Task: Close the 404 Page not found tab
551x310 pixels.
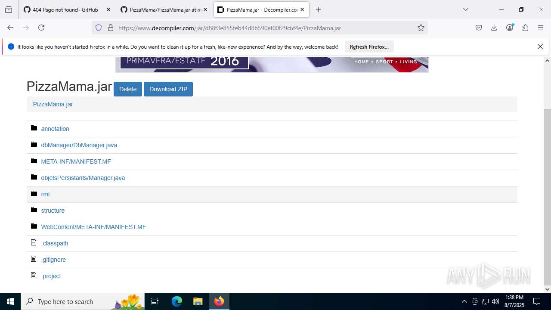Action: pyautogui.click(x=108, y=9)
